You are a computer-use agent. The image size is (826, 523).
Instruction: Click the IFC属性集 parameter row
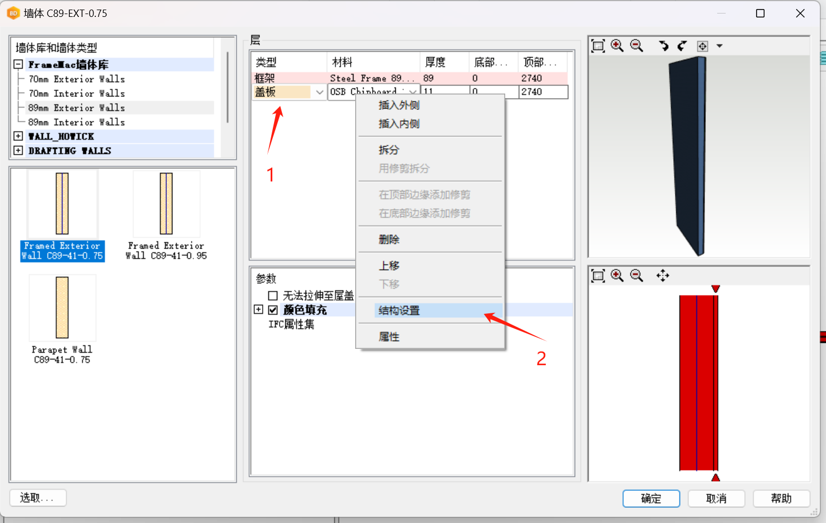(x=291, y=324)
